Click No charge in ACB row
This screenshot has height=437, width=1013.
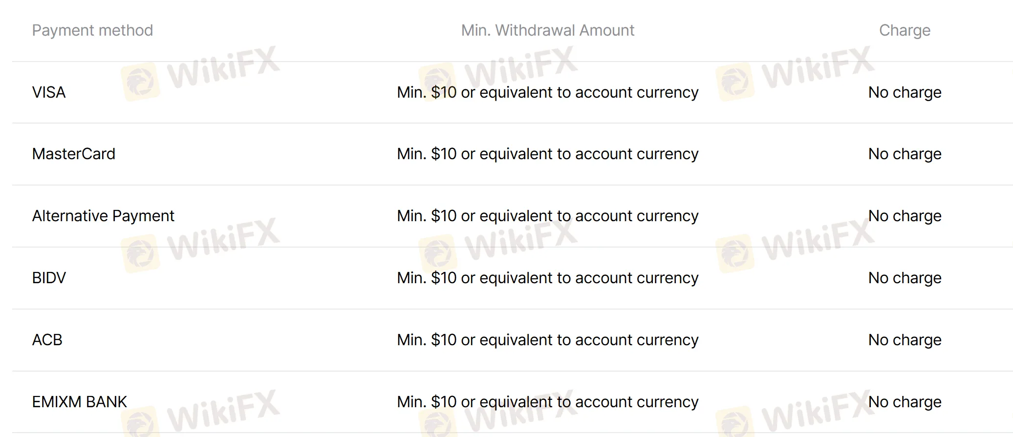[x=905, y=340]
